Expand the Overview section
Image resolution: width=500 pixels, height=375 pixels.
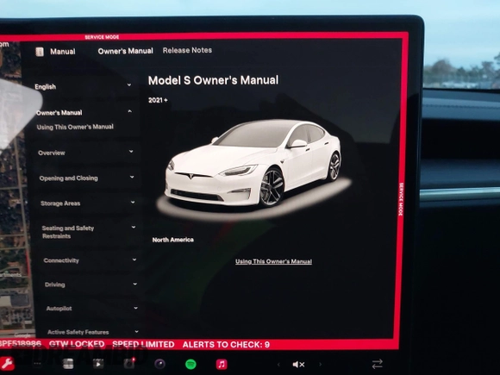(x=85, y=153)
